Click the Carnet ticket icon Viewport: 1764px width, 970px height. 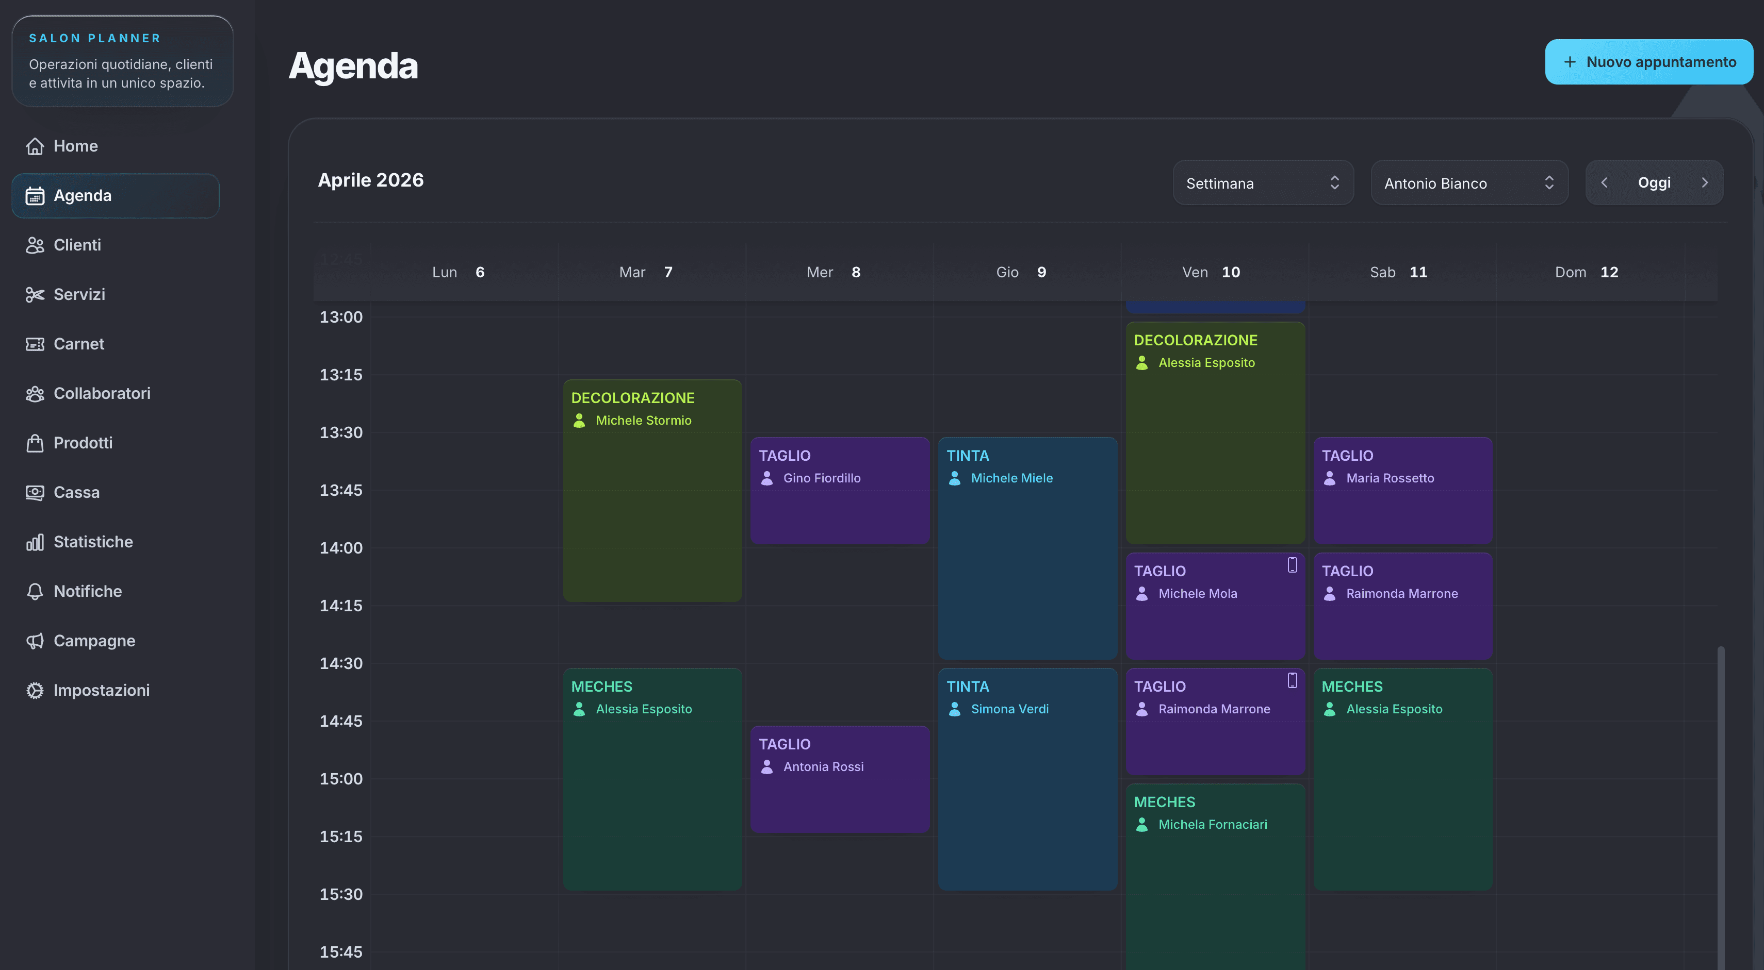[x=35, y=344]
